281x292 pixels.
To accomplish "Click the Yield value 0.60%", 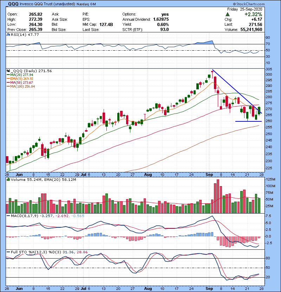I will point(163,25).
